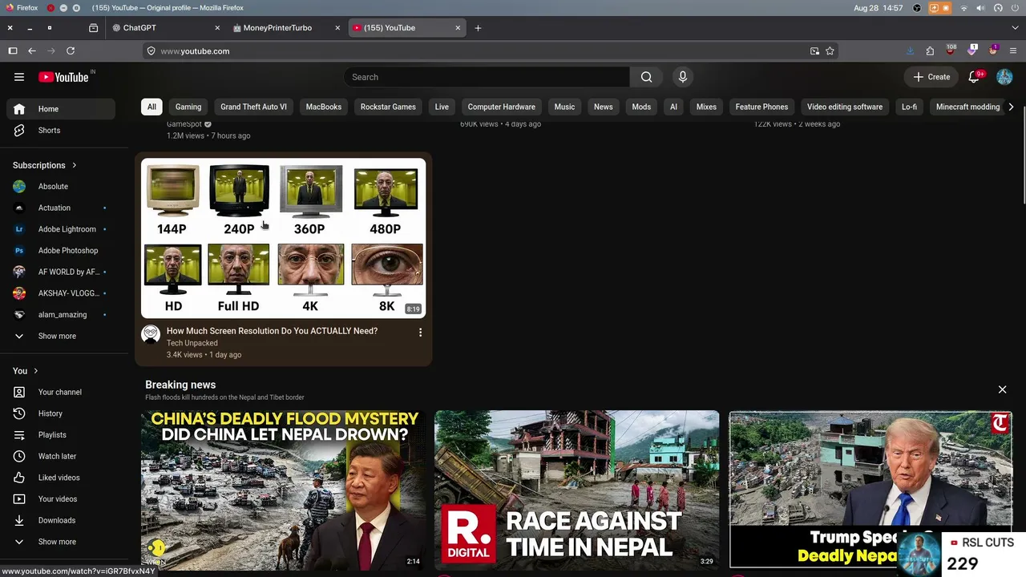The width and height of the screenshot is (1026, 577).
Task: Dismiss the Breaking news section
Action: [1002, 389]
